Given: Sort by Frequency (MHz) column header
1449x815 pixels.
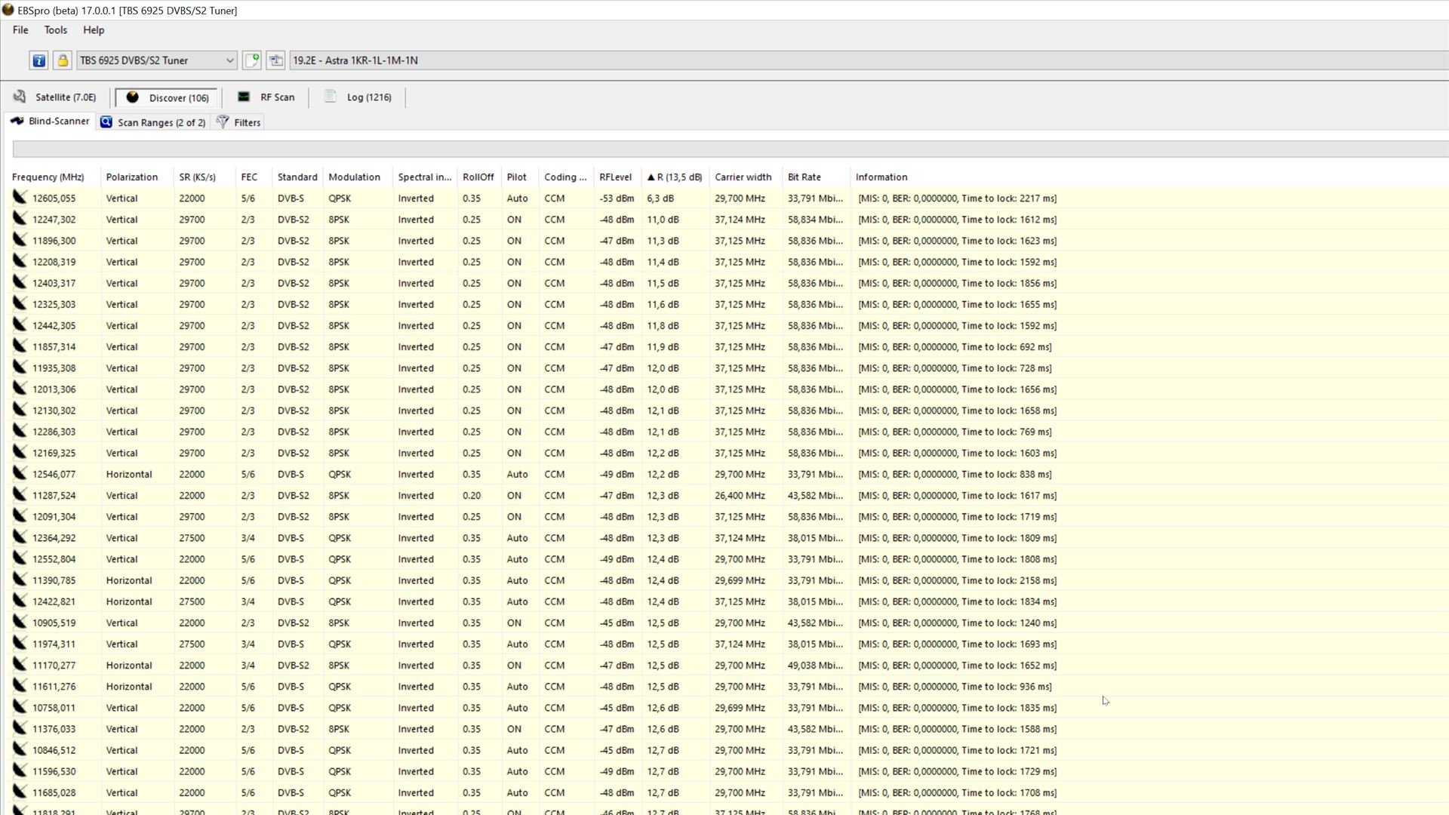Looking at the screenshot, I should coord(48,177).
